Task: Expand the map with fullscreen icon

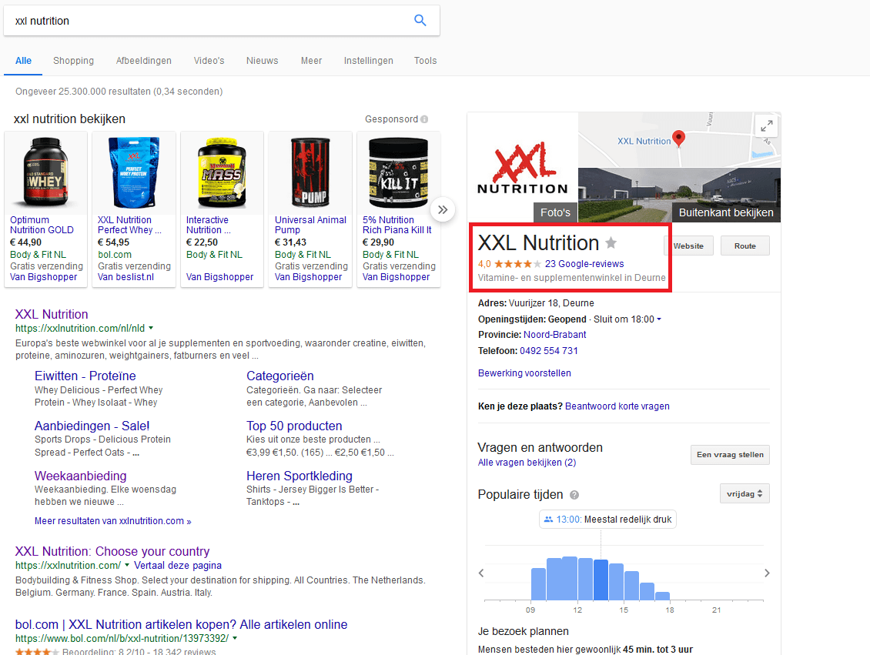Action: pyautogui.click(x=765, y=127)
